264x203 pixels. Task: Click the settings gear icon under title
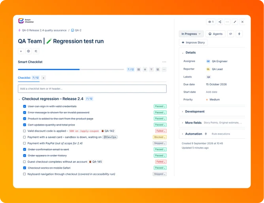28,51
